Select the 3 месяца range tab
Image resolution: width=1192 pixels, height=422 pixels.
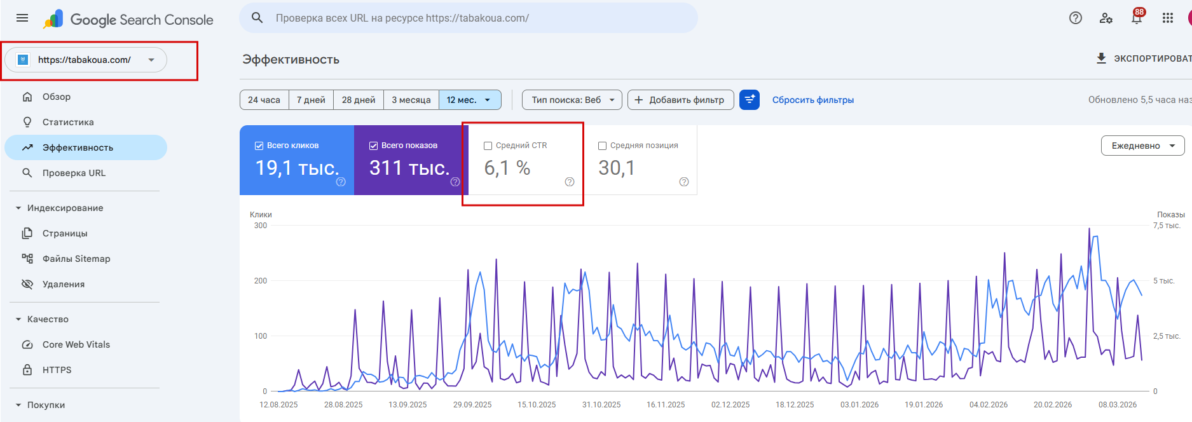point(411,100)
